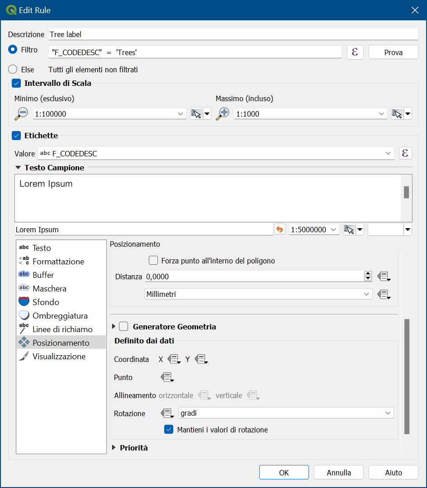Open data-defined override for Punto
427x488 pixels.
pos(167,377)
